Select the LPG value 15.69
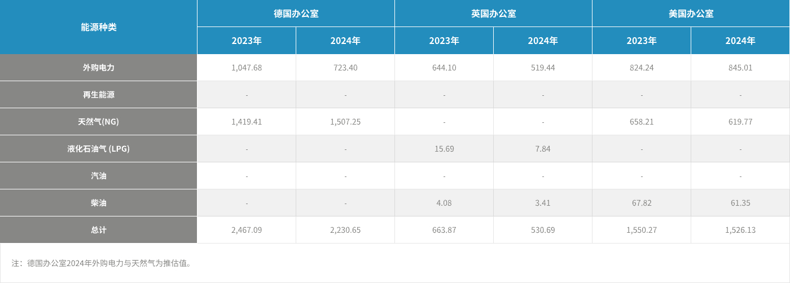The width and height of the screenshot is (790, 283). [x=444, y=149]
